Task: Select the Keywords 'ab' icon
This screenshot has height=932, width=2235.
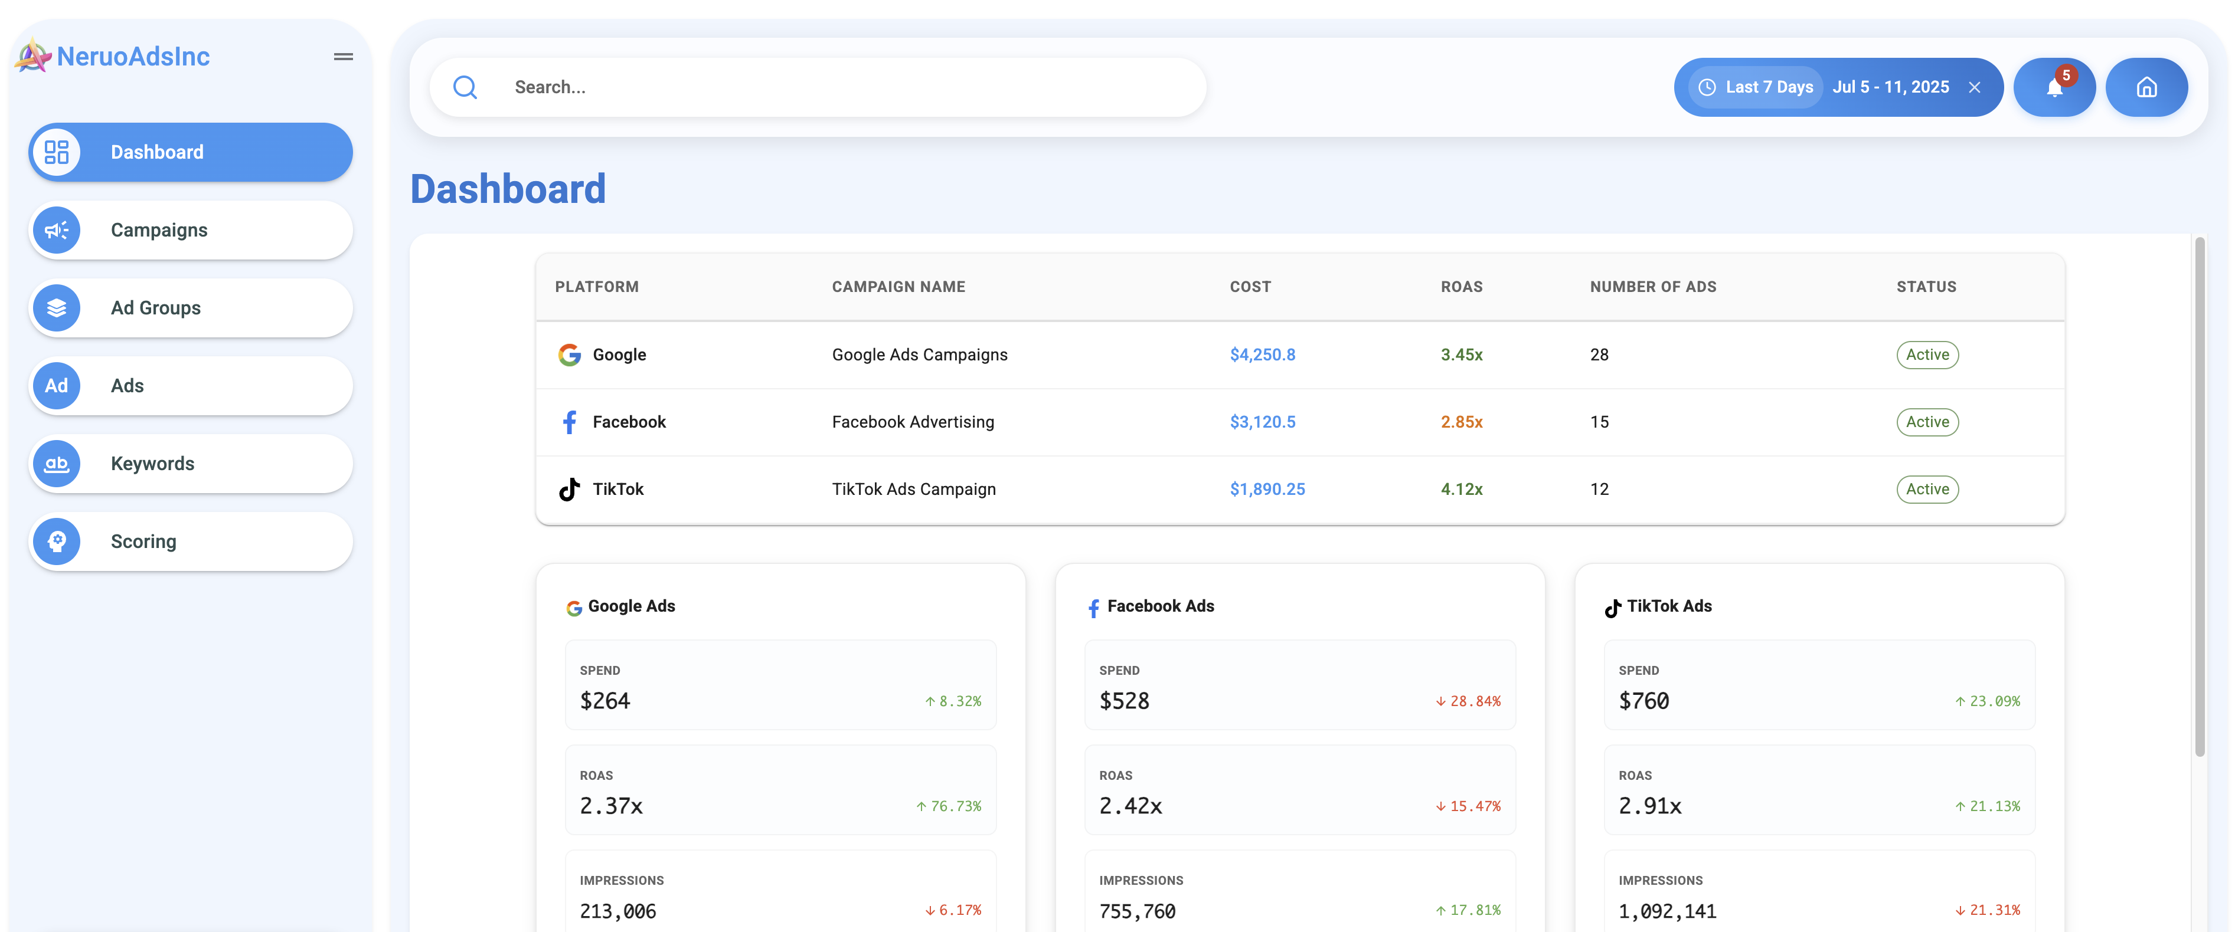Action: (x=55, y=463)
